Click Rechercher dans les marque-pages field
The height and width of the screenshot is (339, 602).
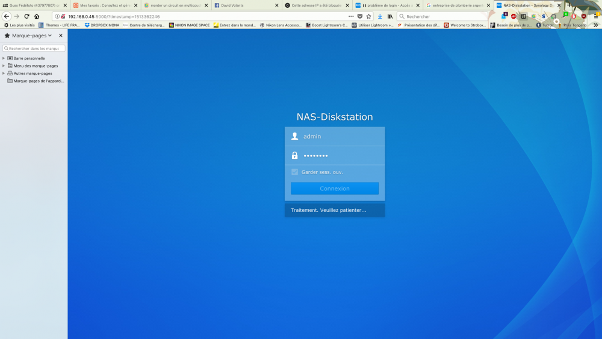34,48
